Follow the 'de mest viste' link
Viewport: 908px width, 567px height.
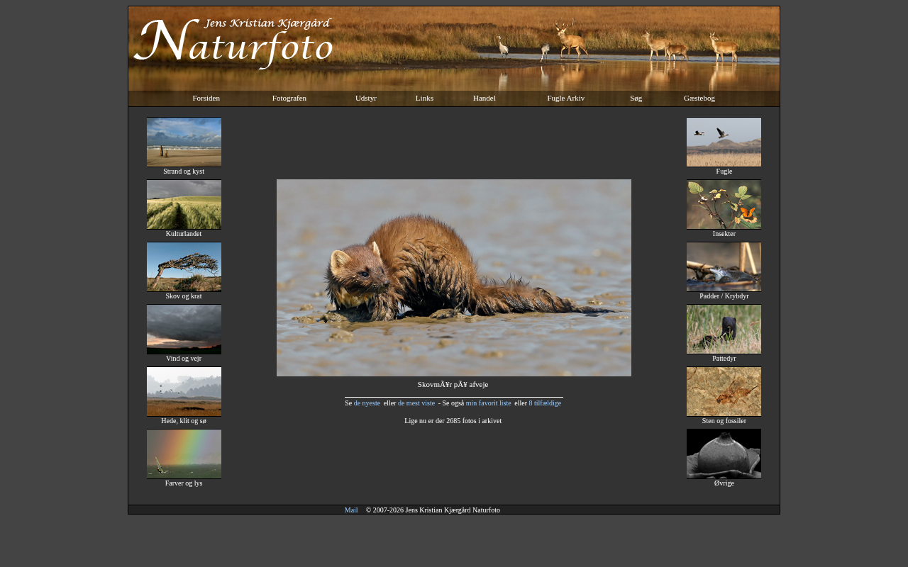416,403
